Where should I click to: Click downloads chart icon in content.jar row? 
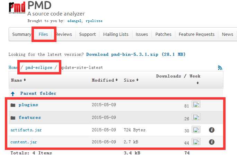tap(196, 142)
